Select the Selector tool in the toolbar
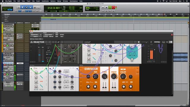Screen dimensions: 190x107 click(x=26, y=7)
